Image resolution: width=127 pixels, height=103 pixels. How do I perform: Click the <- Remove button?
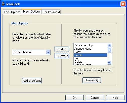coord(62,56)
